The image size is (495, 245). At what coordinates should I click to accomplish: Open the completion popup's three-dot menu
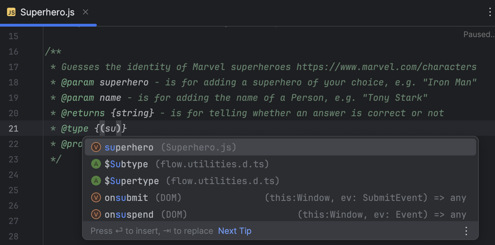tap(466, 231)
